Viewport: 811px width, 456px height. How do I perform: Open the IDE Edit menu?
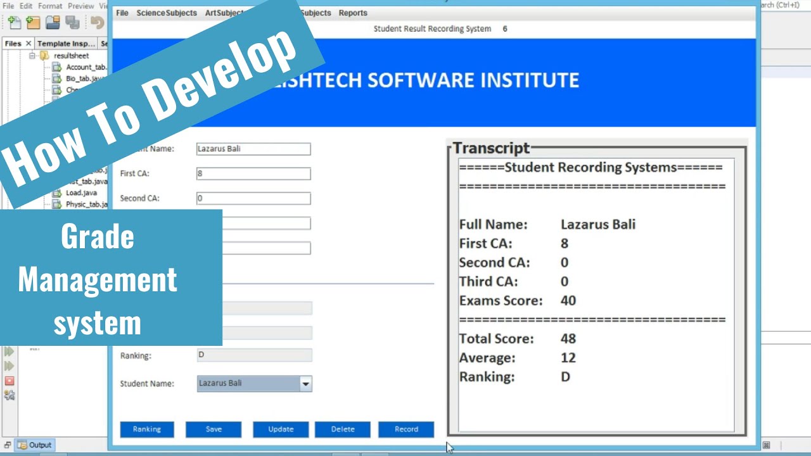[26, 6]
